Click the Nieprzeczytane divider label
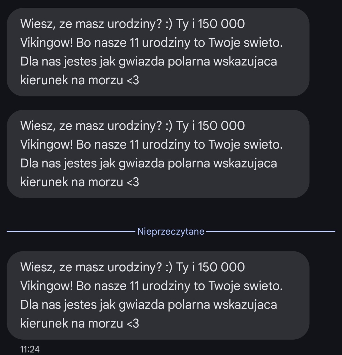 pos(171,231)
